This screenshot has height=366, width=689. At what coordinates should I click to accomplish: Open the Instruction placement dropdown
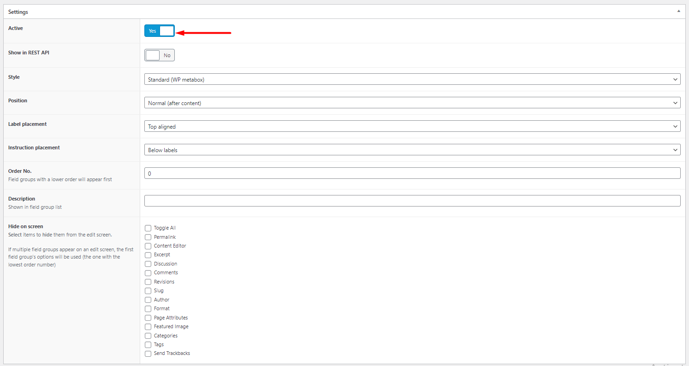pyautogui.click(x=412, y=149)
